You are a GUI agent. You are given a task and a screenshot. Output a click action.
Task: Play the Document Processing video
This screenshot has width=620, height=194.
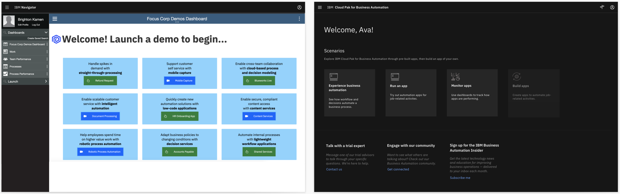pos(100,116)
